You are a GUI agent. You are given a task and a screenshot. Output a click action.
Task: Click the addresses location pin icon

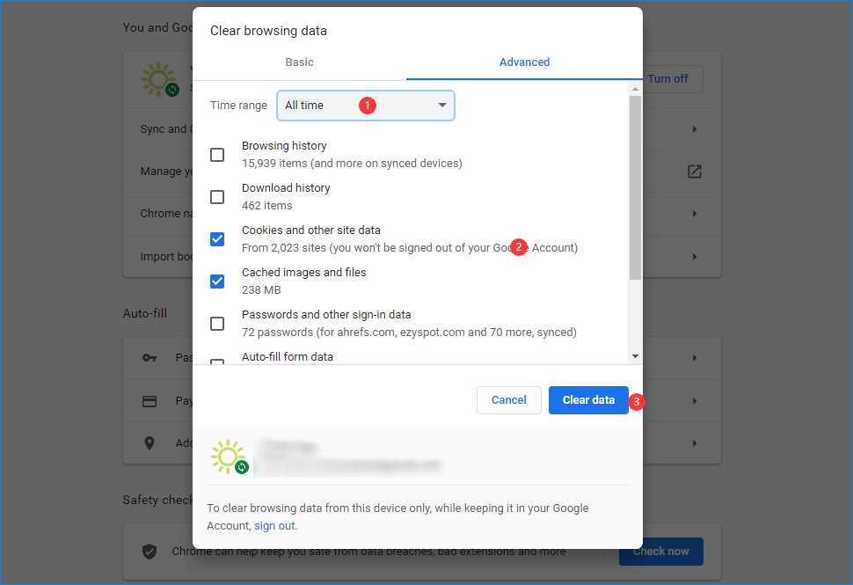[x=149, y=443]
